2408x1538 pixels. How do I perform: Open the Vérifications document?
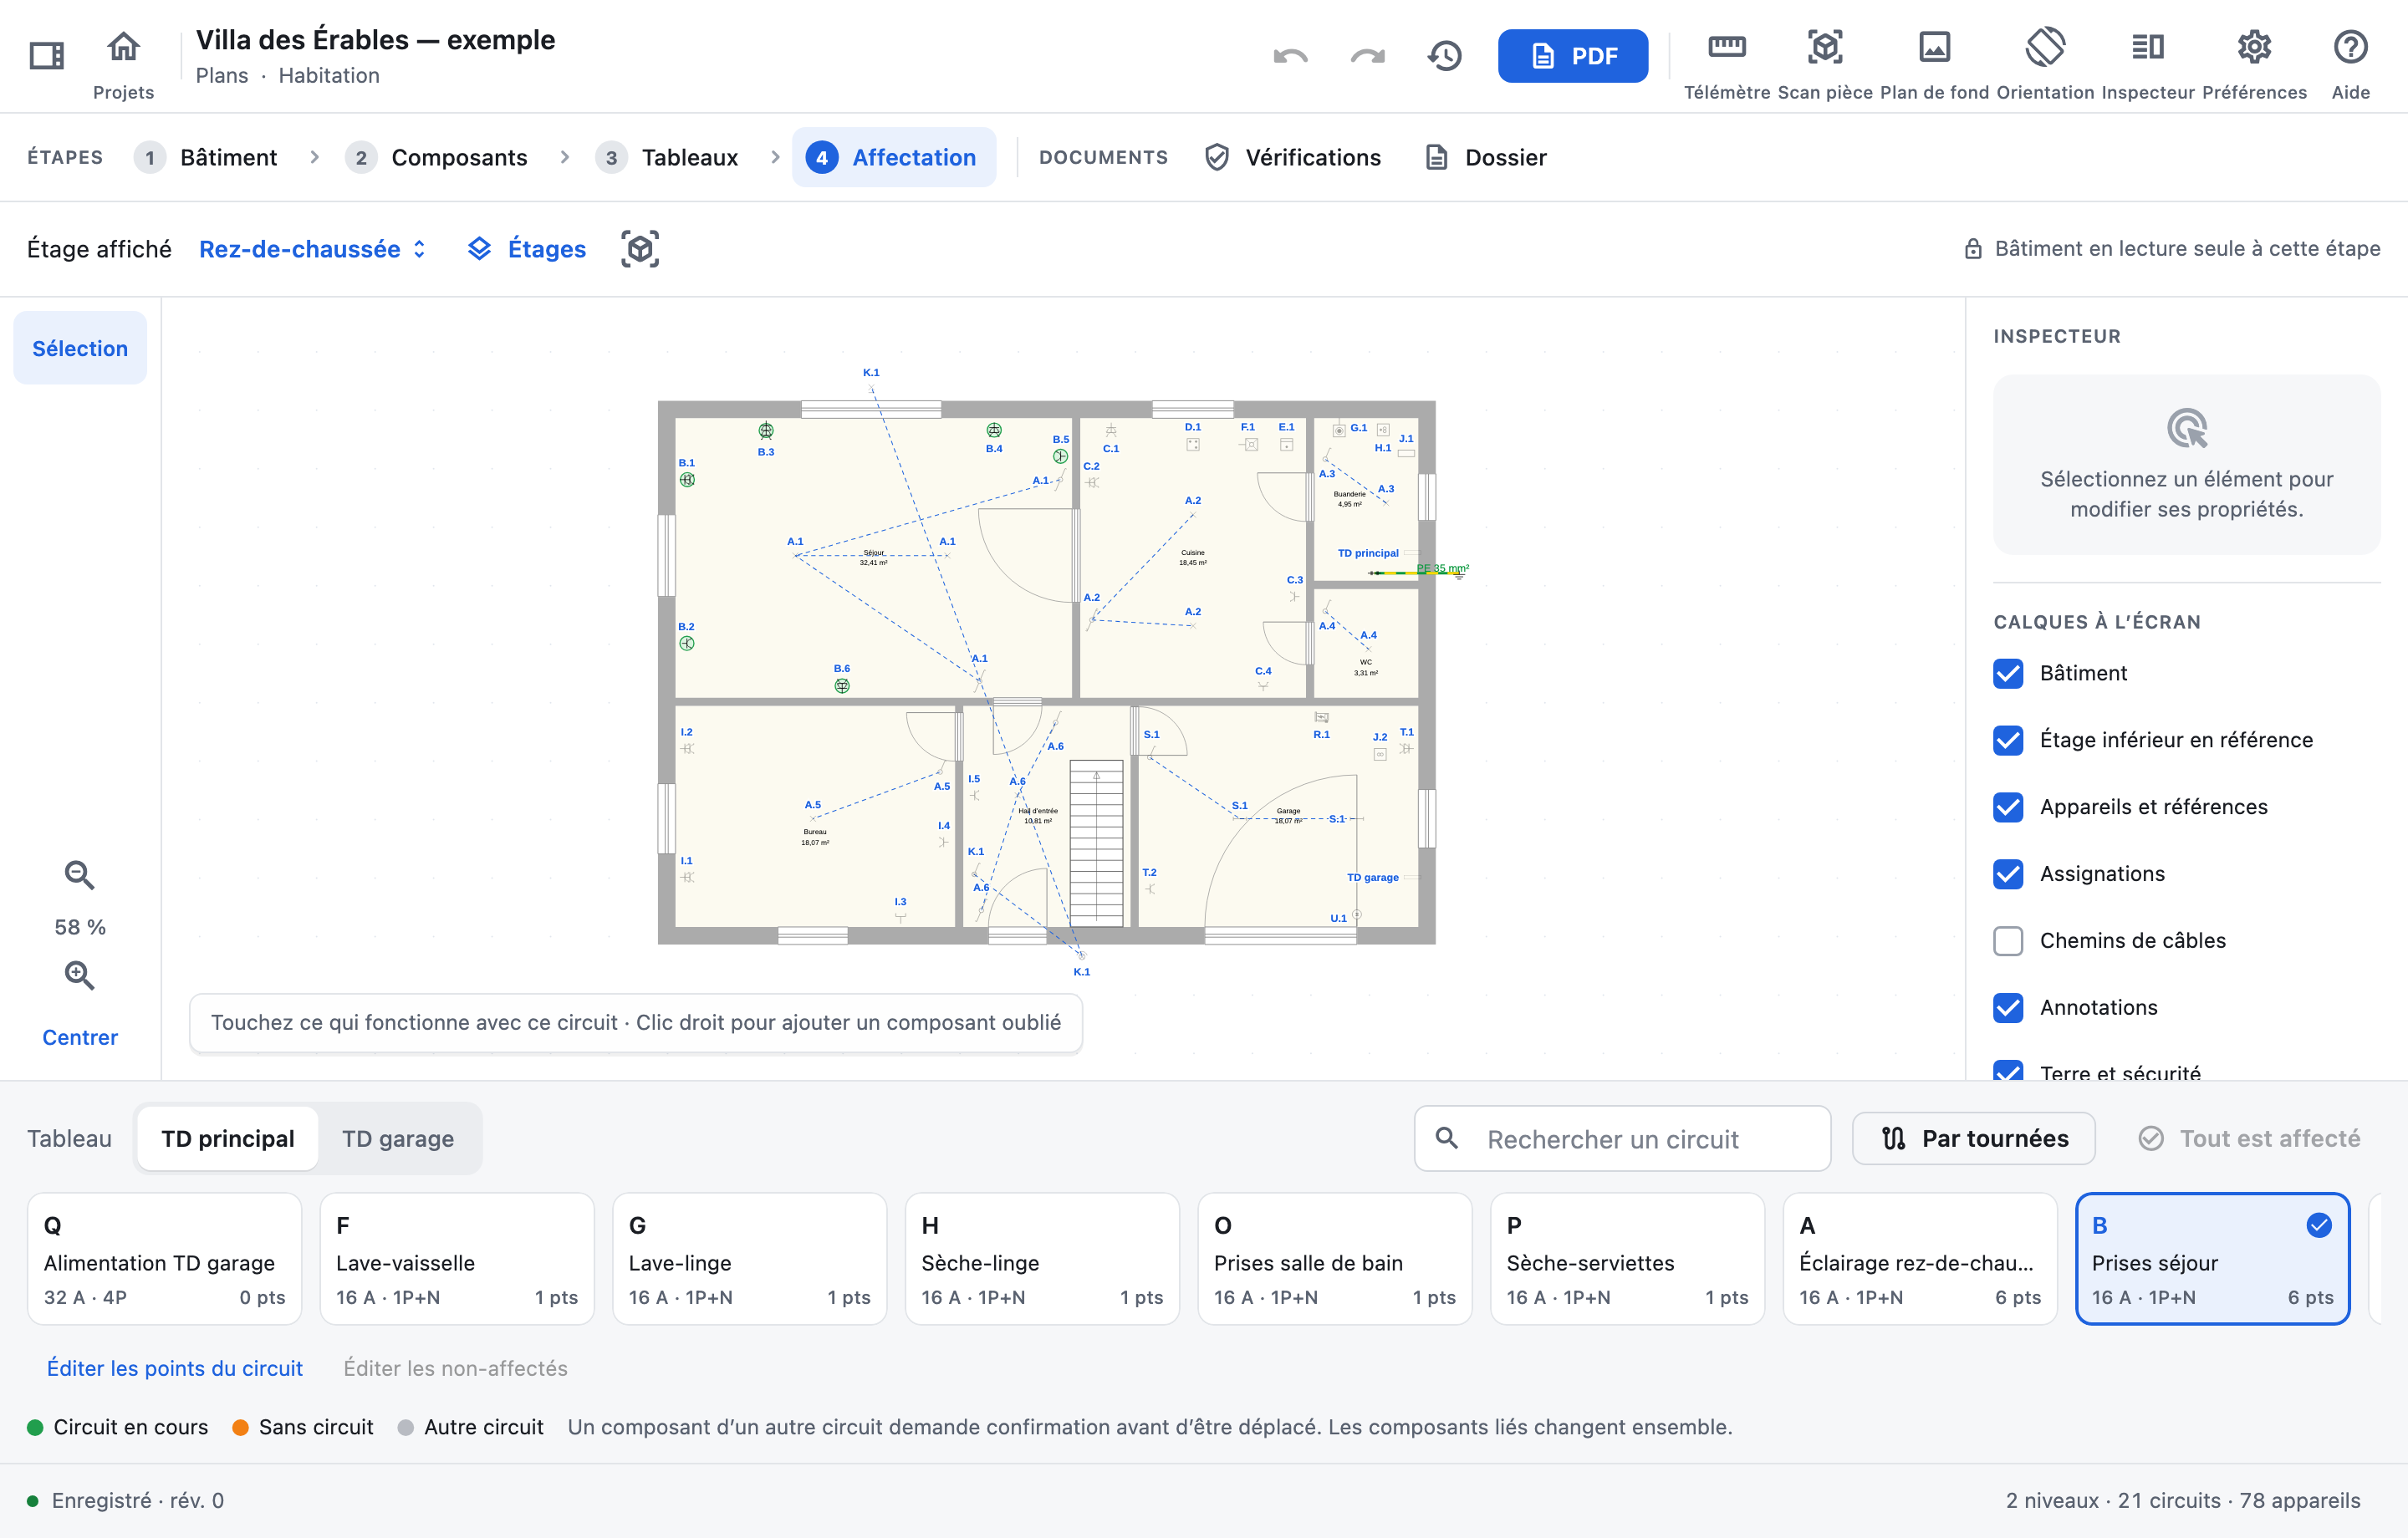pos(1293,158)
